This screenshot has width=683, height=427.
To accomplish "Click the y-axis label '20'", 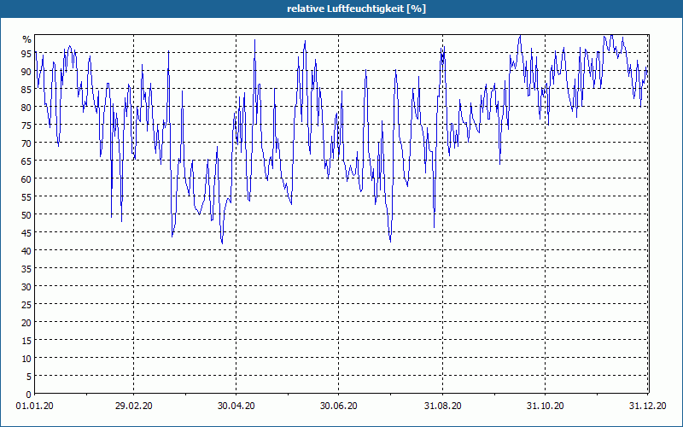I will (x=27, y=323).
